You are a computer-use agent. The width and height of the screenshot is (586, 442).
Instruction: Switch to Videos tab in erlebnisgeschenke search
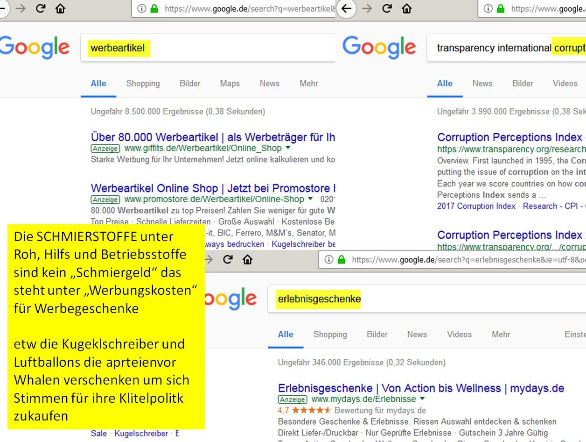click(x=460, y=335)
